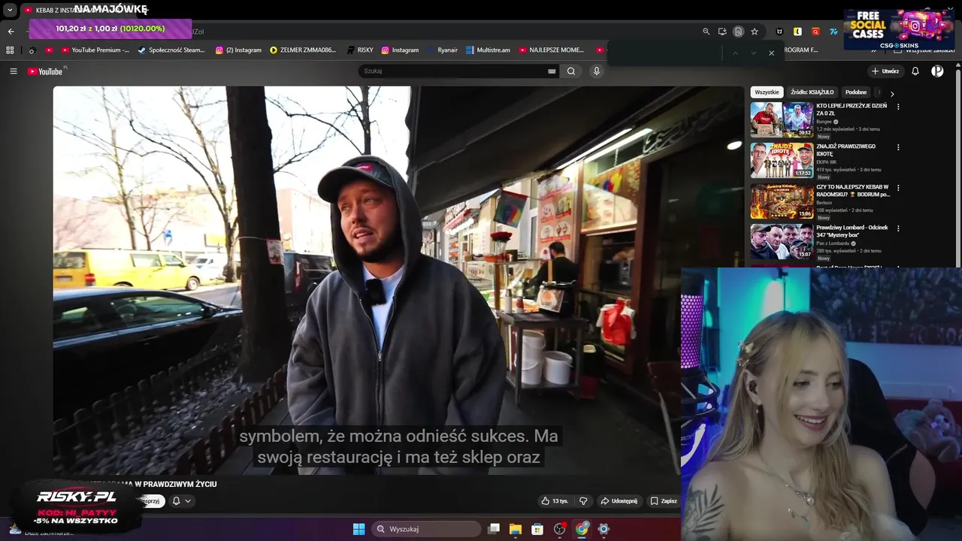Image resolution: width=962 pixels, height=541 pixels.
Task: Open the Pan z Lombardu channel name
Action: click(834, 243)
